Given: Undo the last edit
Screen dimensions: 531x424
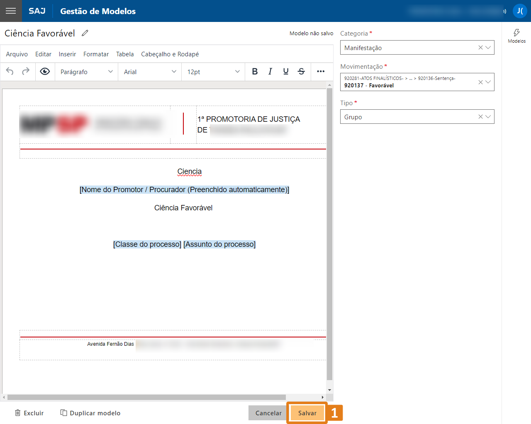Looking at the screenshot, I should [10, 72].
